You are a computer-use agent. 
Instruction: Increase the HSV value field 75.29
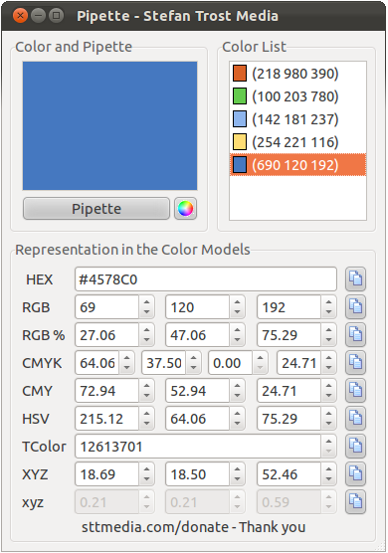328,414
